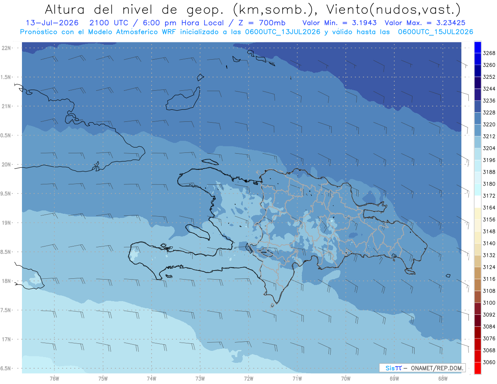Click the "8.5N" latitude tick label
The width and height of the screenshot is (497, 384).
6,252
